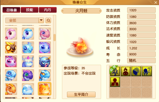This screenshot has height=102, width=159.
Task: Select the red flame skill icon
Action: (x=125, y=71)
